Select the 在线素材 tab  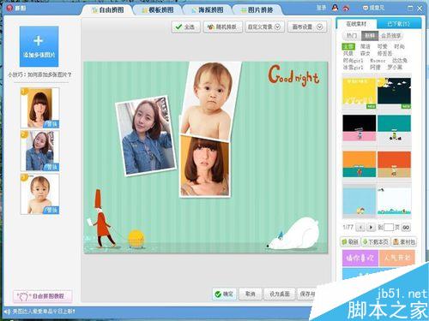[356, 24]
